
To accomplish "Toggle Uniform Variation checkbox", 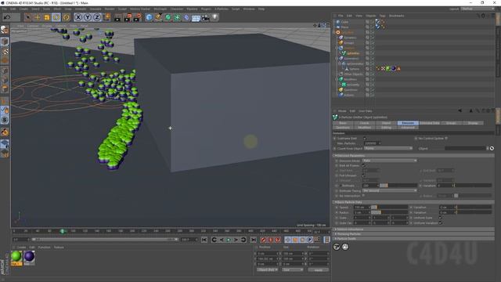I will point(440,222).
